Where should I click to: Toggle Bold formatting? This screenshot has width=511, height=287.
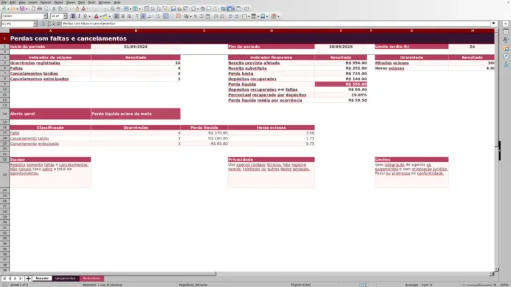(x=73, y=16)
